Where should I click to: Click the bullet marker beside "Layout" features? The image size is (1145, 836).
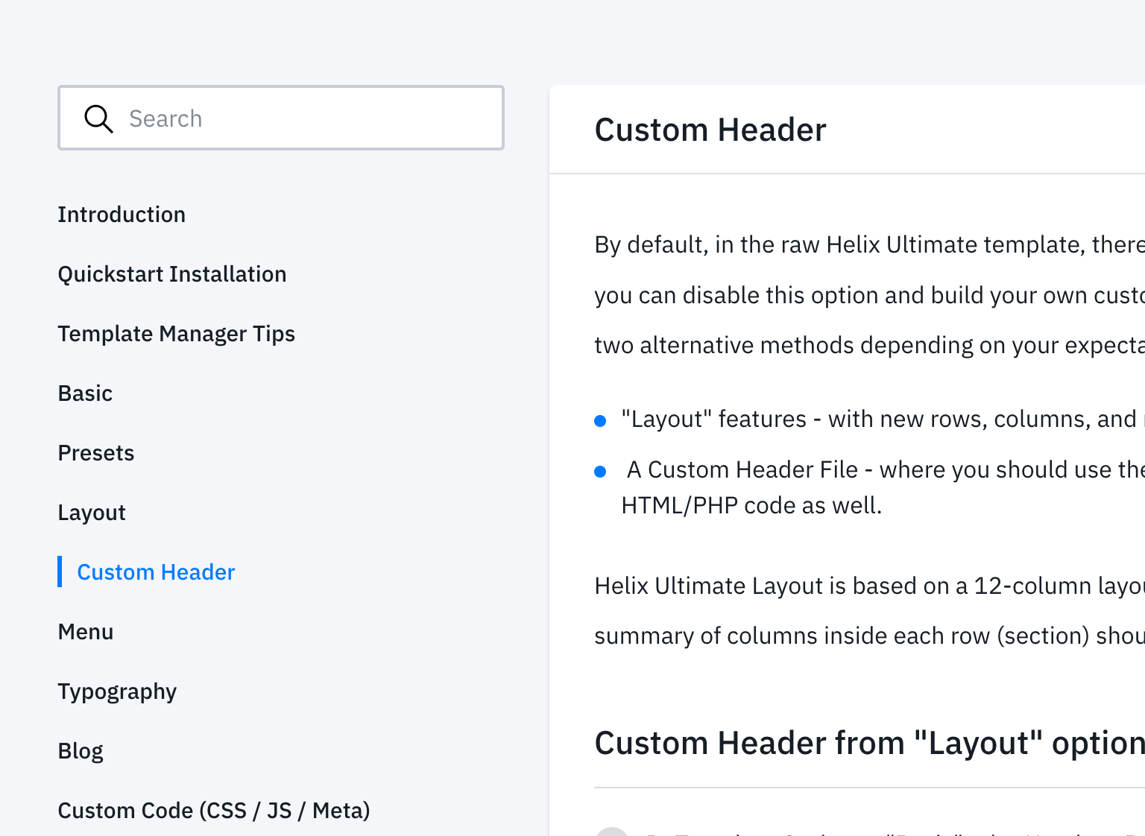click(601, 420)
